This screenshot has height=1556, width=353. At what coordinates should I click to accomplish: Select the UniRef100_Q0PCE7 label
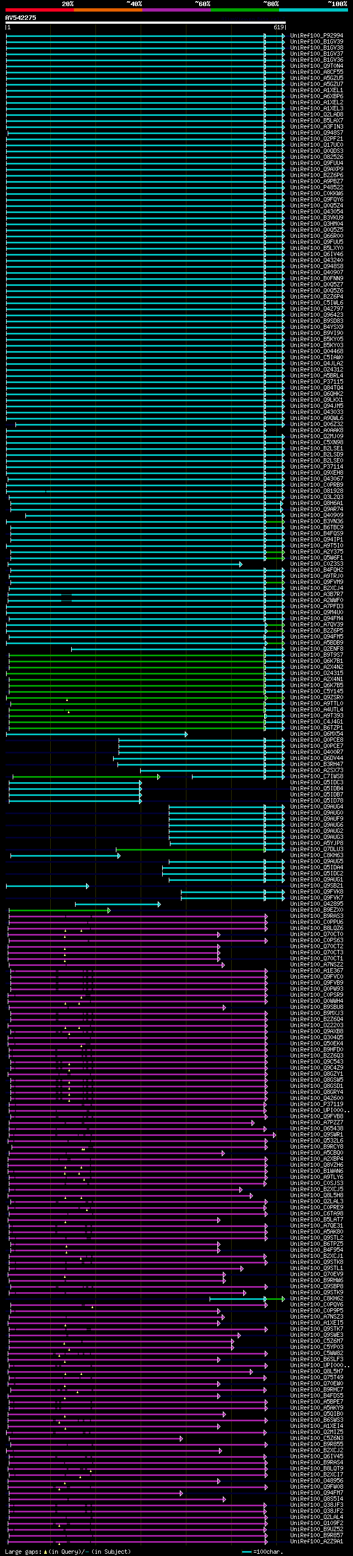pos(317,746)
